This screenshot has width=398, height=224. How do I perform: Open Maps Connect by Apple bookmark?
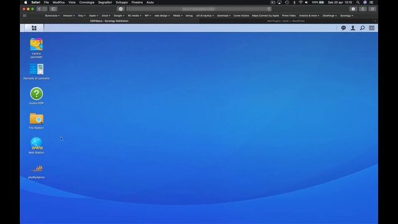coord(266,16)
